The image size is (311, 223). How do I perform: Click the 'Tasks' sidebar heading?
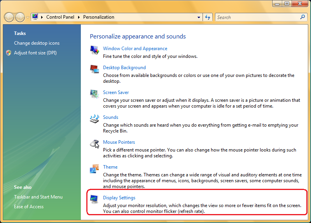tap(20, 33)
